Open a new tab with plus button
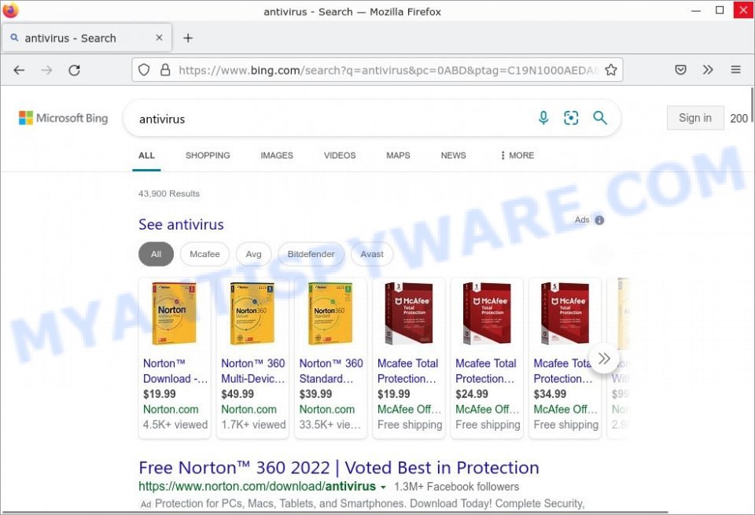The image size is (755, 515). (188, 38)
